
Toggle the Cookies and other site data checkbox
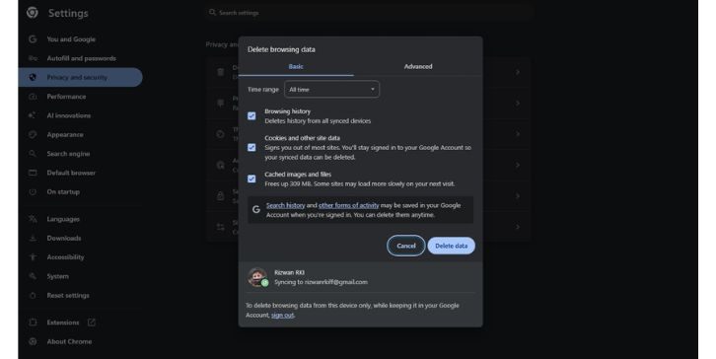pos(251,148)
